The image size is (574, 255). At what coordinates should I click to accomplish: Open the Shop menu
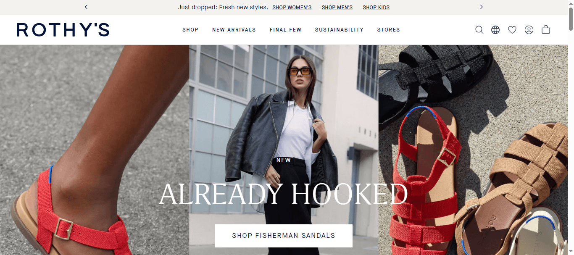pyautogui.click(x=190, y=30)
